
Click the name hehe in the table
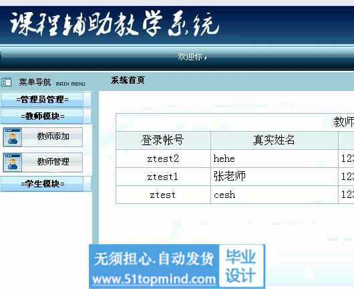coord(224,159)
